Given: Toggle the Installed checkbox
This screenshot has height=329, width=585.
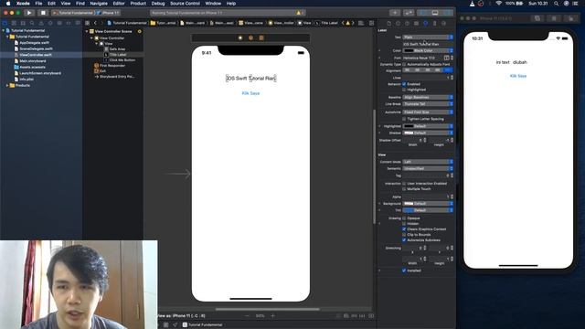Looking at the screenshot, I should (404, 271).
